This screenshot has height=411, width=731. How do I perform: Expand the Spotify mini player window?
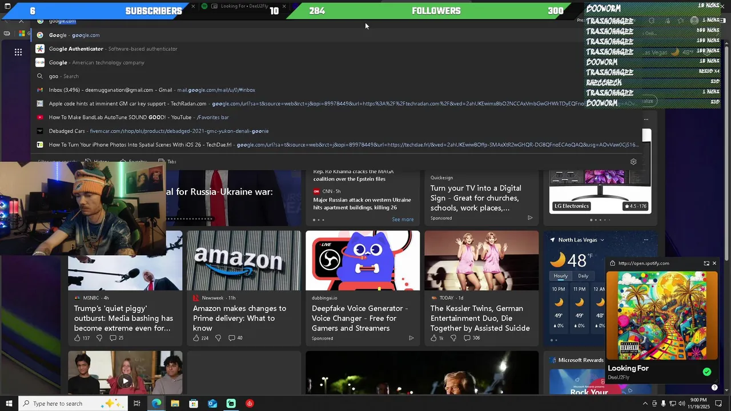(x=706, y=263)
